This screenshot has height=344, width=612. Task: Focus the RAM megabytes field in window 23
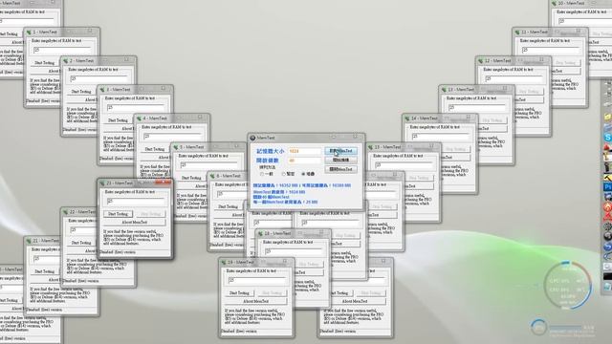pos(136,202)
